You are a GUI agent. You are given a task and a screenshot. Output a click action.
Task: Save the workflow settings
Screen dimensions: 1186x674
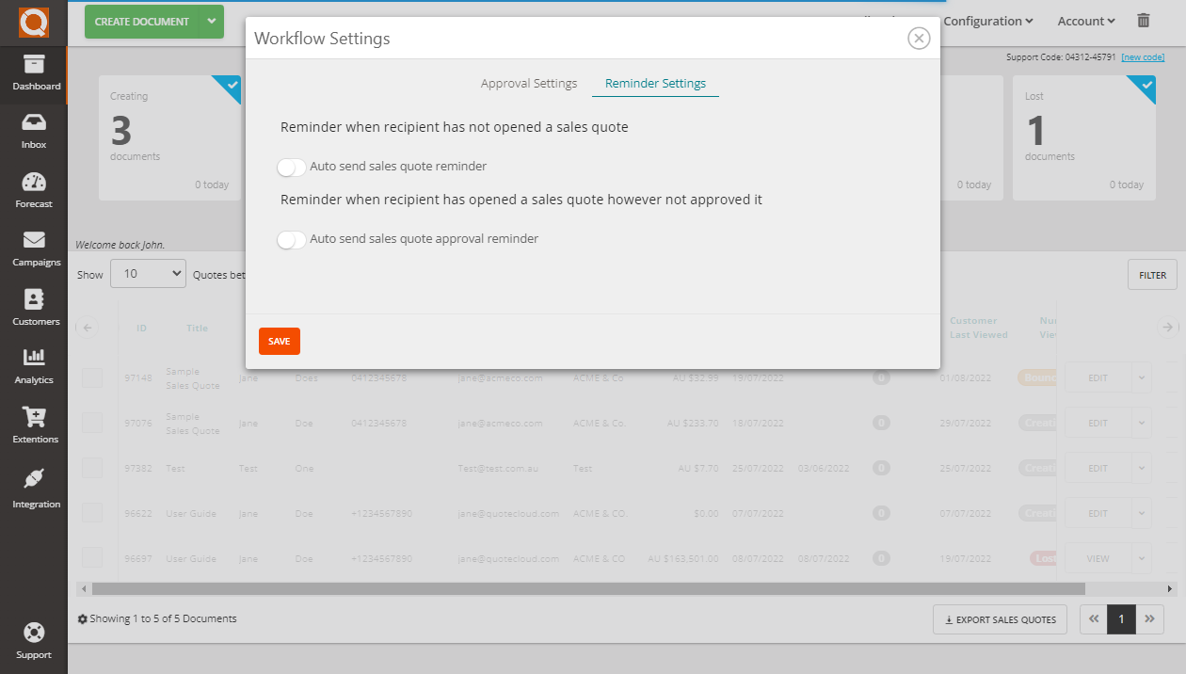279,341
